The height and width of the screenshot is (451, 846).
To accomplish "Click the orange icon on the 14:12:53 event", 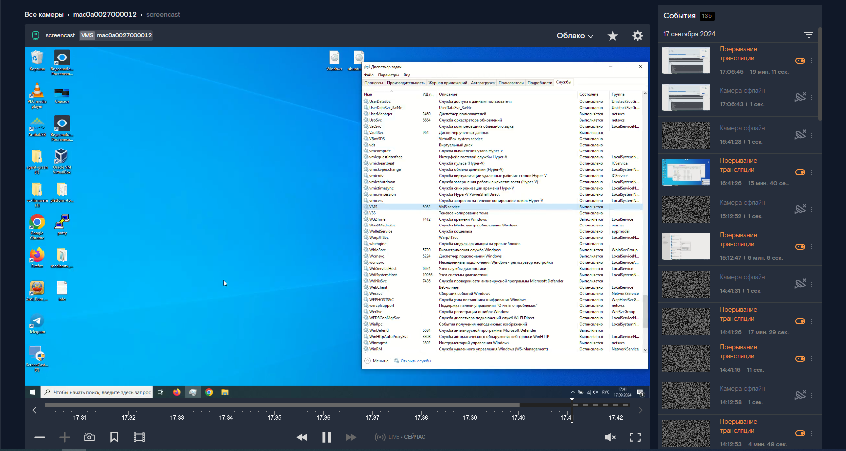I will (800, 433).
